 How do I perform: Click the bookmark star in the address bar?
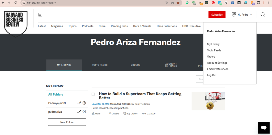coord(178,3)
